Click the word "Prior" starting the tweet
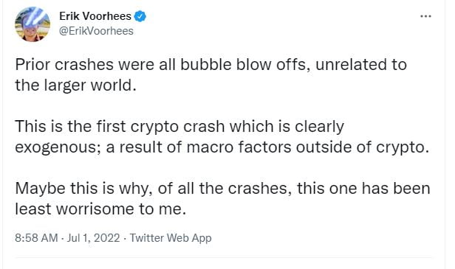The image size is (455, 269). point(32,64)
